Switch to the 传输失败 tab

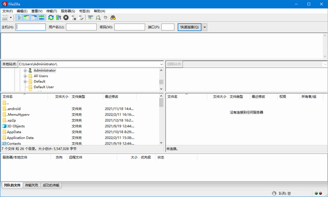tap(32, 185)
